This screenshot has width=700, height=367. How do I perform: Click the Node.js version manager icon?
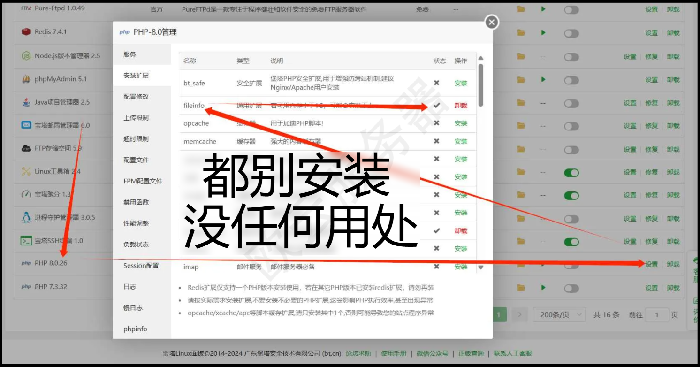pyautogui.click(x=26, y=56)
